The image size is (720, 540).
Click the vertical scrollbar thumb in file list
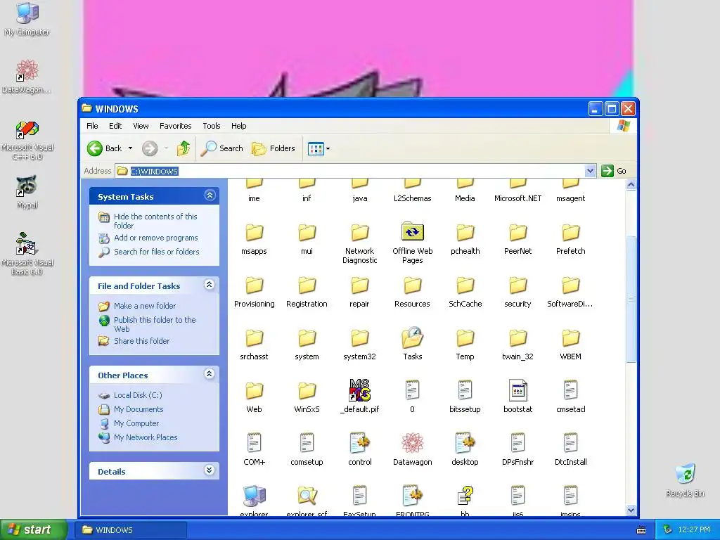[x=631, y=299]
